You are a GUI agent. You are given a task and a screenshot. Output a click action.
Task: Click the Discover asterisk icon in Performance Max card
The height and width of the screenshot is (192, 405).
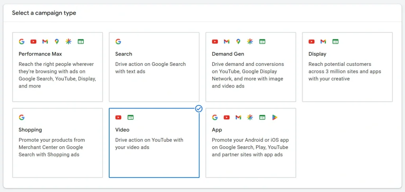pos(68,41)
